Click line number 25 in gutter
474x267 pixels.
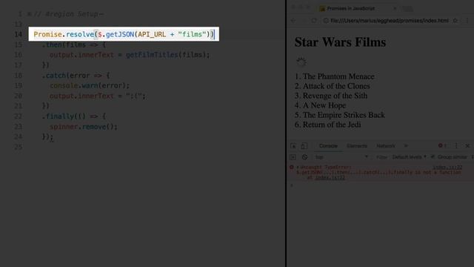[x=18, y=147]
